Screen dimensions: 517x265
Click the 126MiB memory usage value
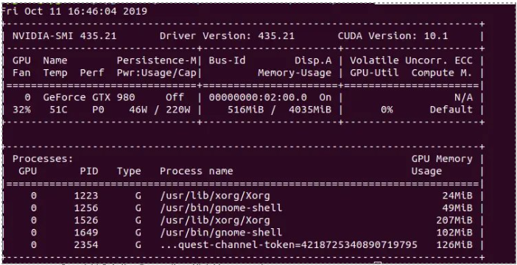point(454,245)
